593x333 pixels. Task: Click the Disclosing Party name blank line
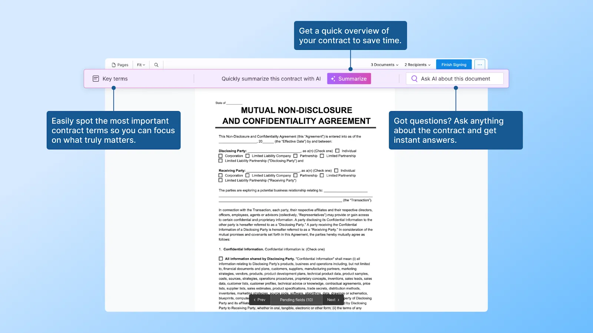(274, 151)
